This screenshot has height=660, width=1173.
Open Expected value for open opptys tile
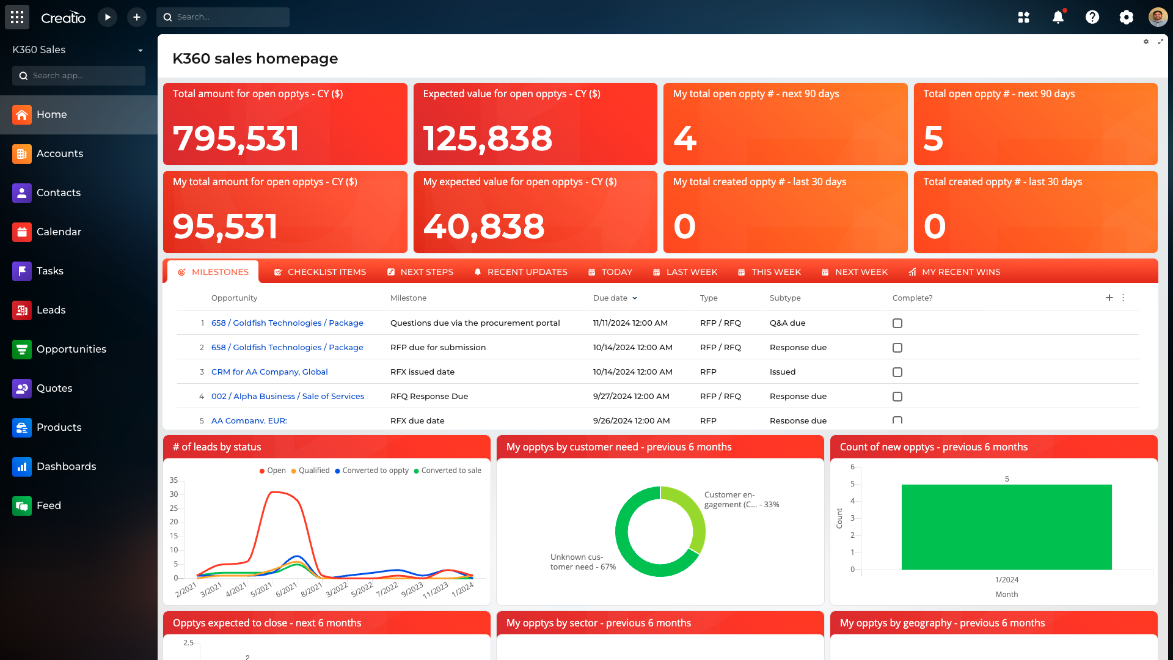tap(535, 124)
